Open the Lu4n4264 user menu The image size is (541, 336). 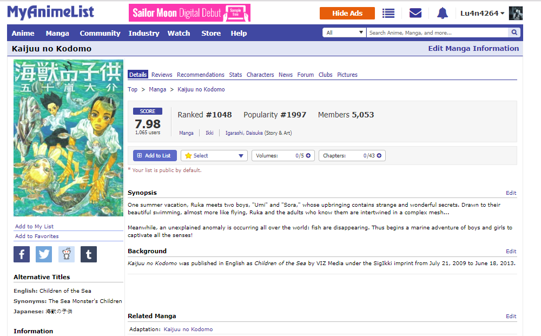[482, 13]
